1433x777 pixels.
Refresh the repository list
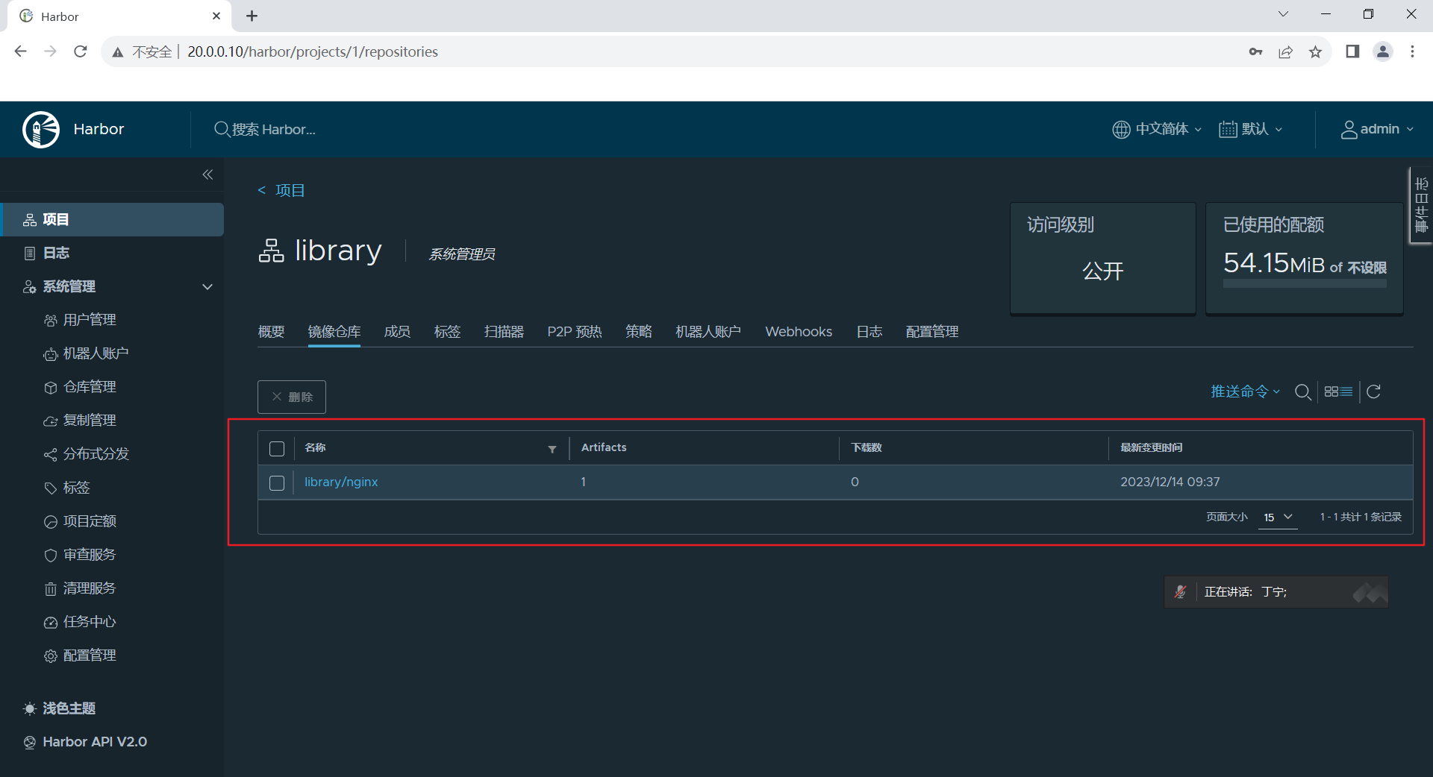click(x=1373, y=391)
